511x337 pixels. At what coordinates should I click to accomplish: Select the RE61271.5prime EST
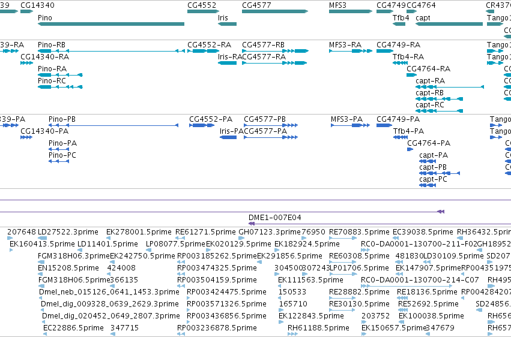click(x=180, y=239)
